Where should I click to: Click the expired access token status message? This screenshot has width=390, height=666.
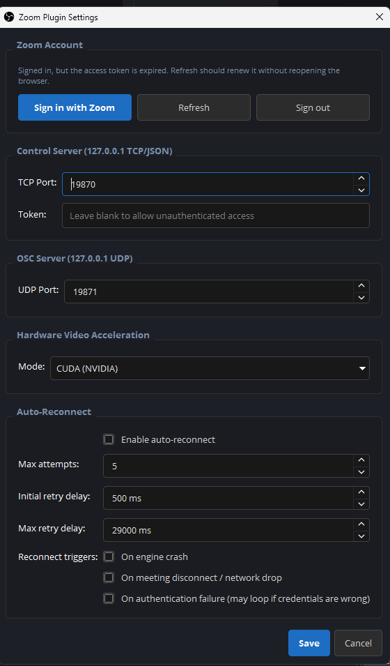179,75
